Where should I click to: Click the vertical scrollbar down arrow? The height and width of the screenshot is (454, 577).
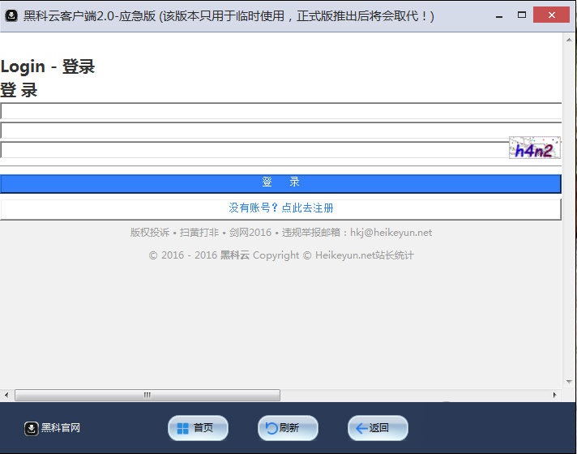[x=569, y=384]
